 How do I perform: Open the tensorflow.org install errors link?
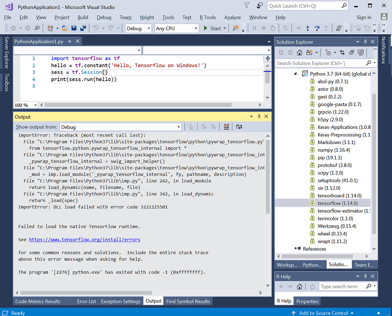(84, 240)
